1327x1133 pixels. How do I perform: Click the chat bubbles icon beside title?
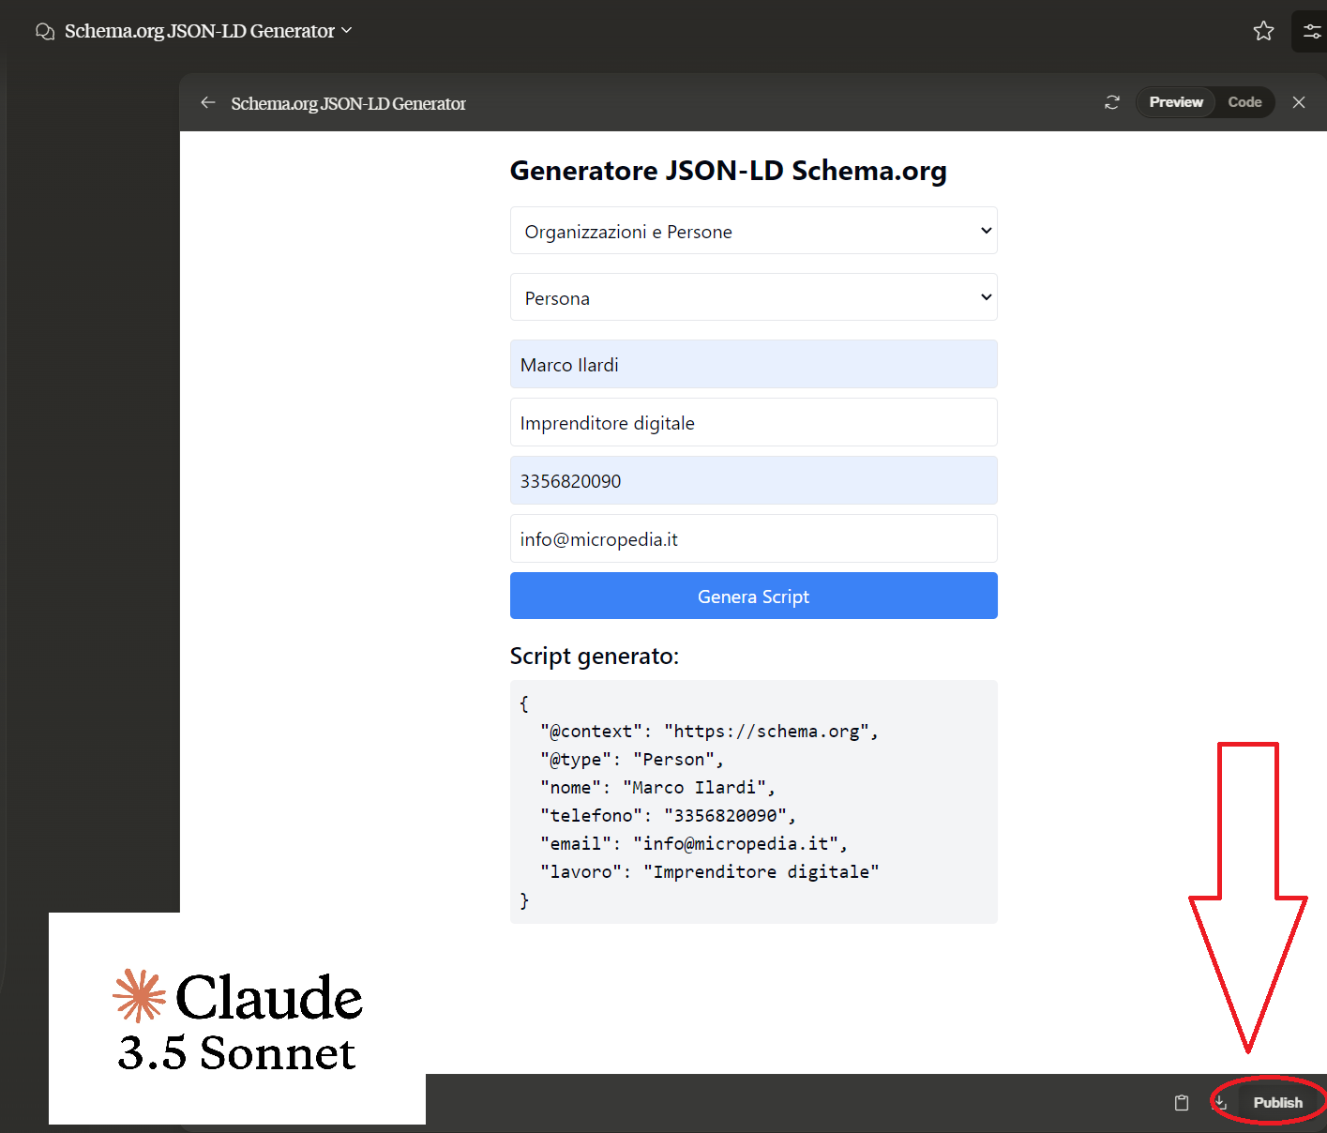tap(44, 32)
